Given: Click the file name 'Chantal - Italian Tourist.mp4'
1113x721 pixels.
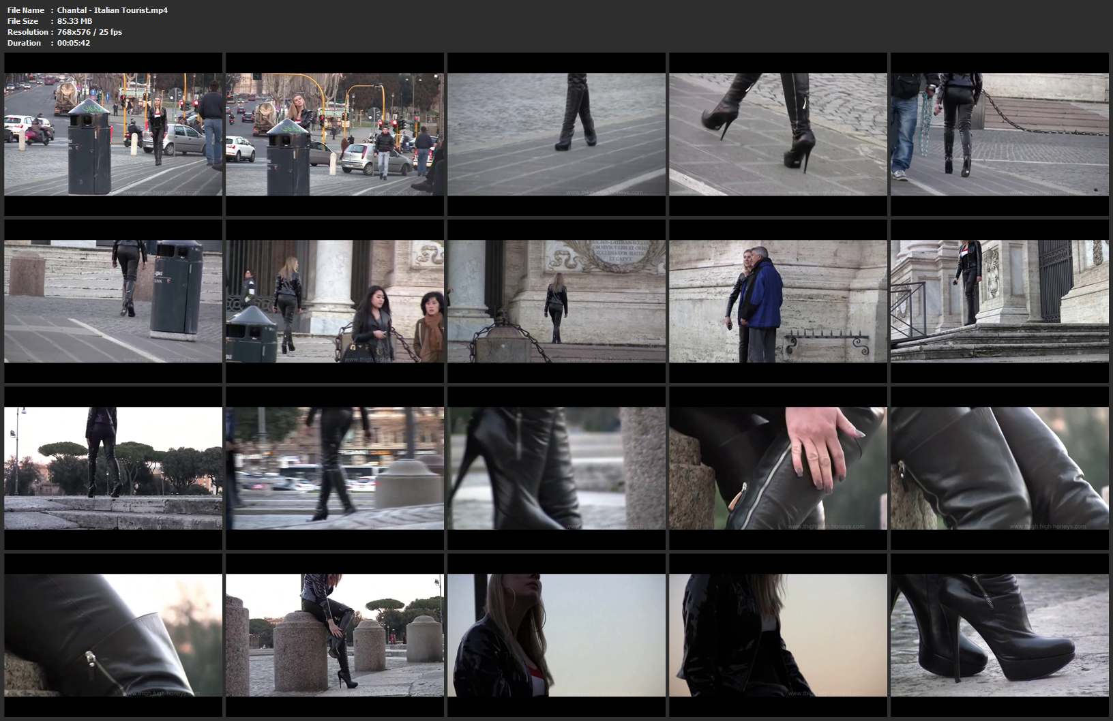Looking at the screenshot, I should point(112,10).
